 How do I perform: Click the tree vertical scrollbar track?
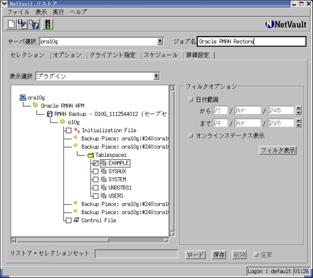[172, 162]
